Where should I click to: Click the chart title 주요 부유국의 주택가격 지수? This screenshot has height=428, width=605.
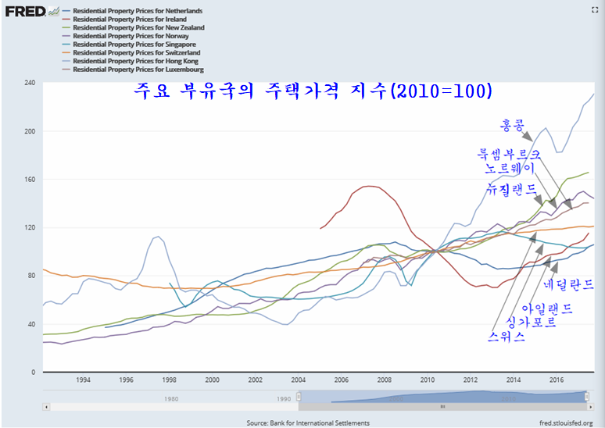tap(313, 91)
